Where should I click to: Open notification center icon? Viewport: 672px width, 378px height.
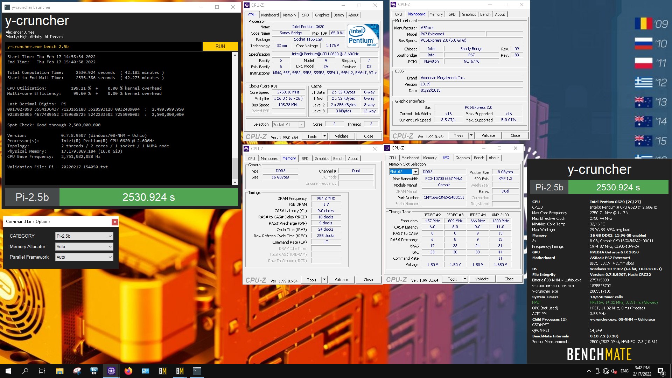click(x=661, y=371)
